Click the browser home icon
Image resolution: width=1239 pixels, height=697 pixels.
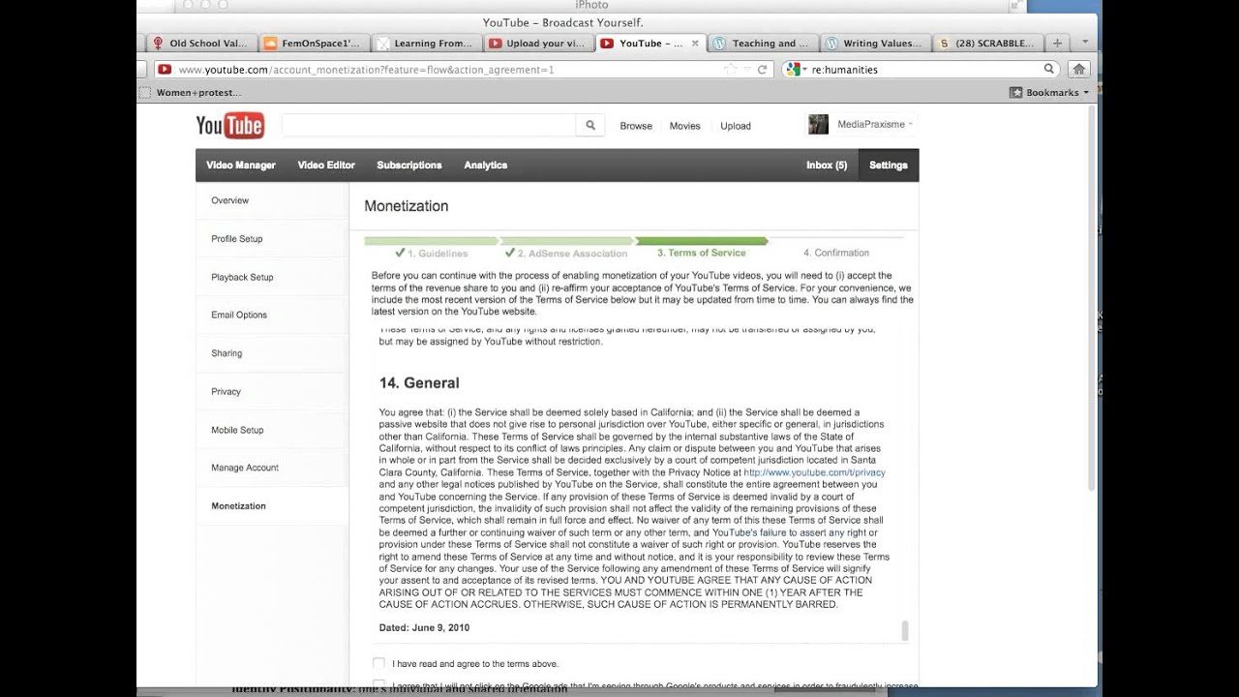[1079, 69]
